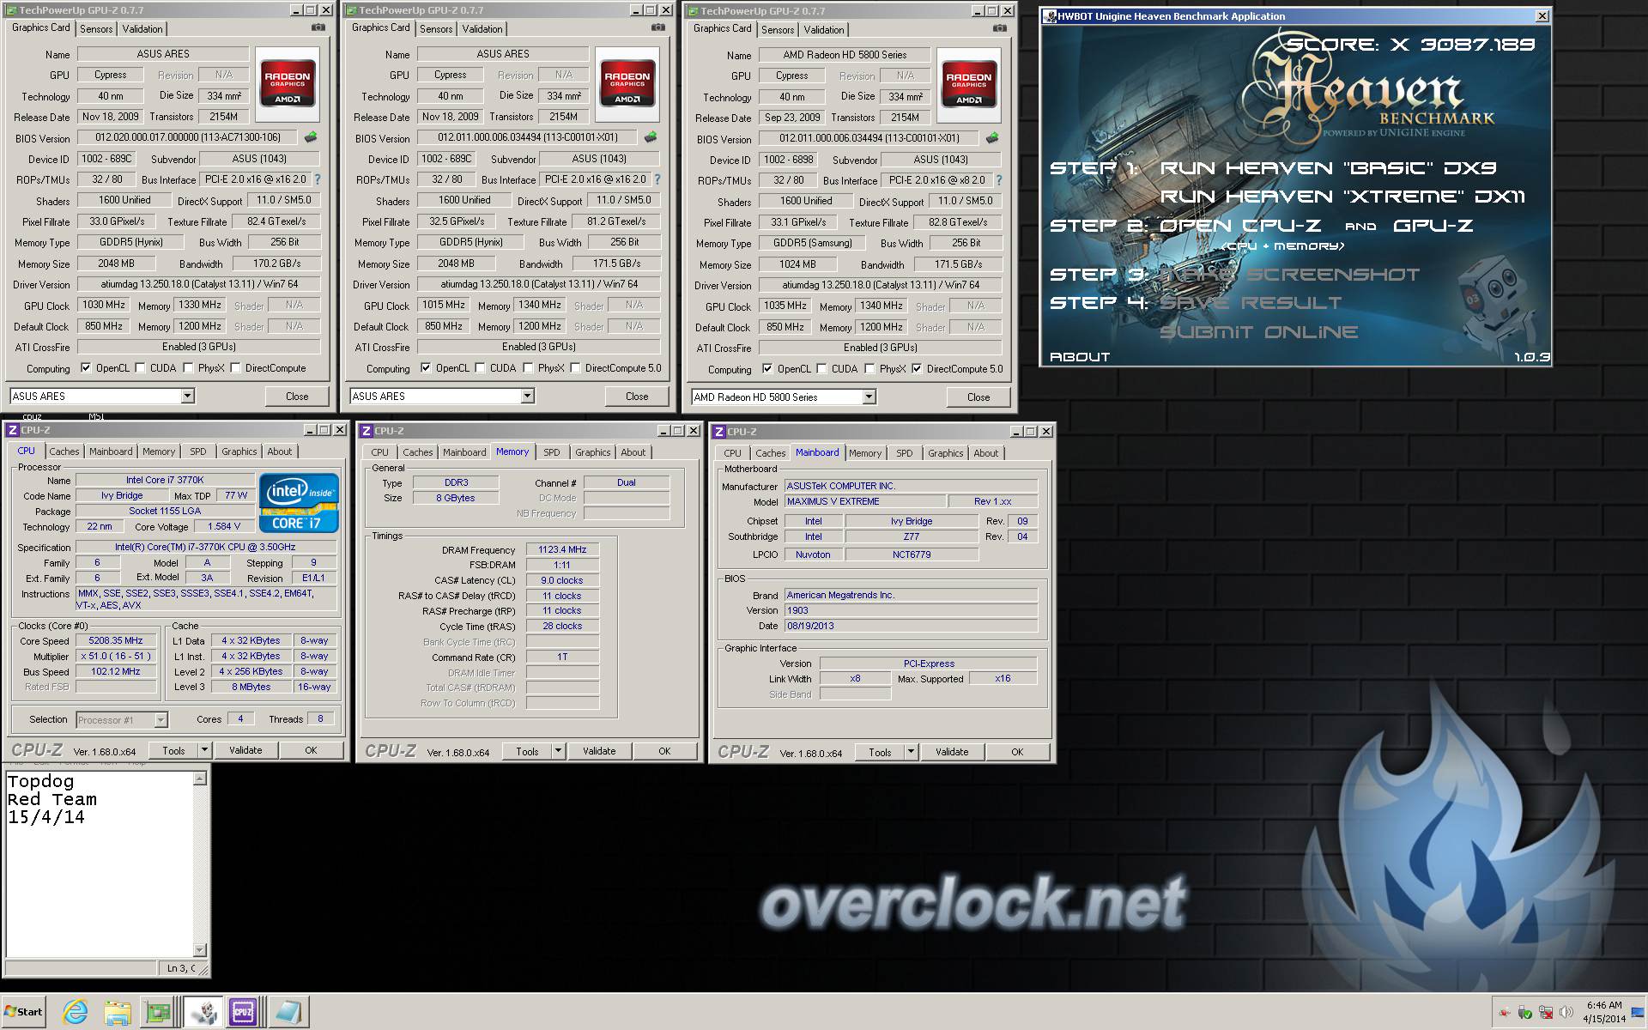Toggle OpenCL checkbox in first GPU-Z window
Viewport: 1648px width, 1030px height.
pos(86,368)
